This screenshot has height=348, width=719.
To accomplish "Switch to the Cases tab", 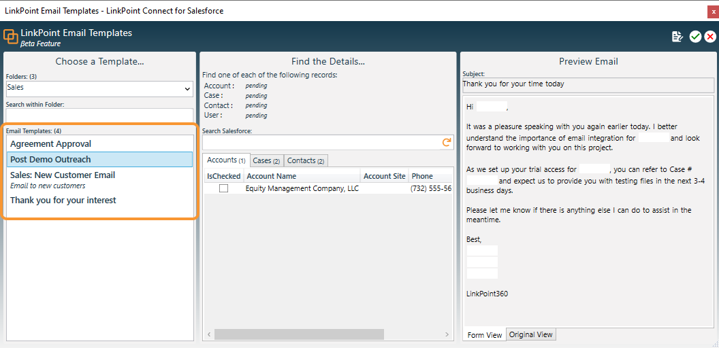I will point(266,160).
